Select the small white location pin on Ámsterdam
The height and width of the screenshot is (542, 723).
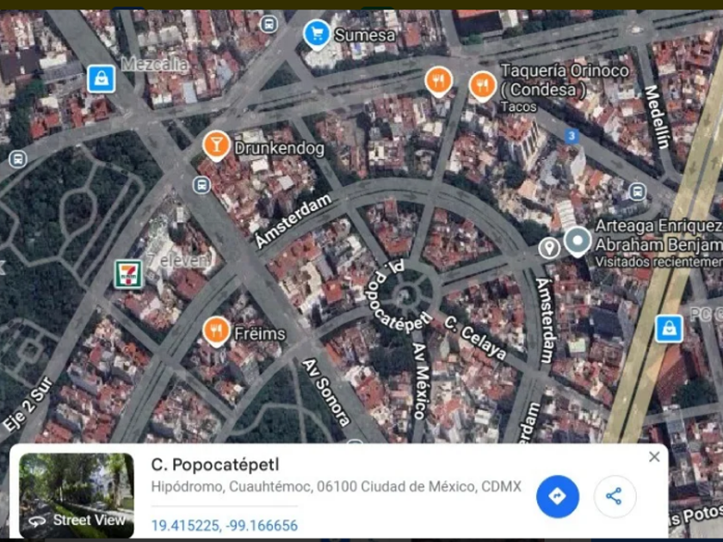coord(549,248)
